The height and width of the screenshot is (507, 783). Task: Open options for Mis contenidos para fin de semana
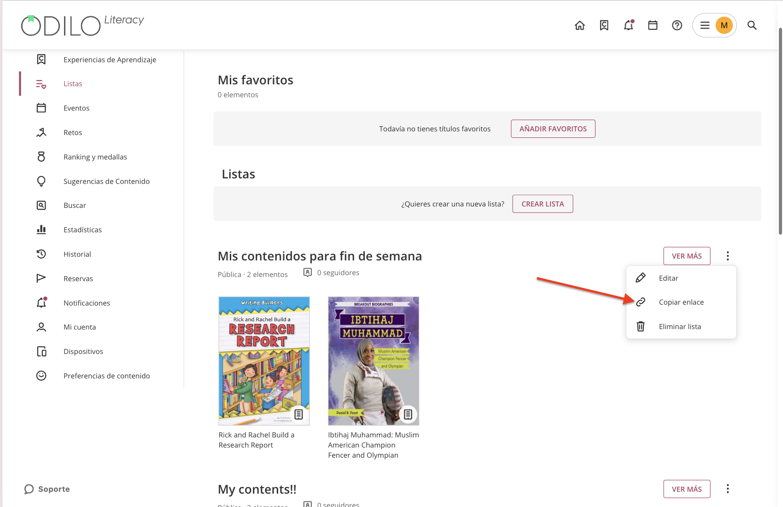[x=728, y=256]
